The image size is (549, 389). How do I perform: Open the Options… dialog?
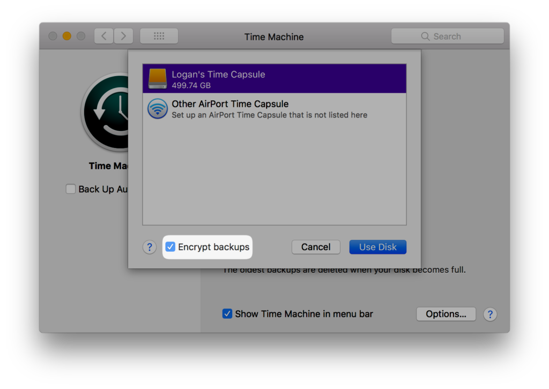(x=446, y=314)
